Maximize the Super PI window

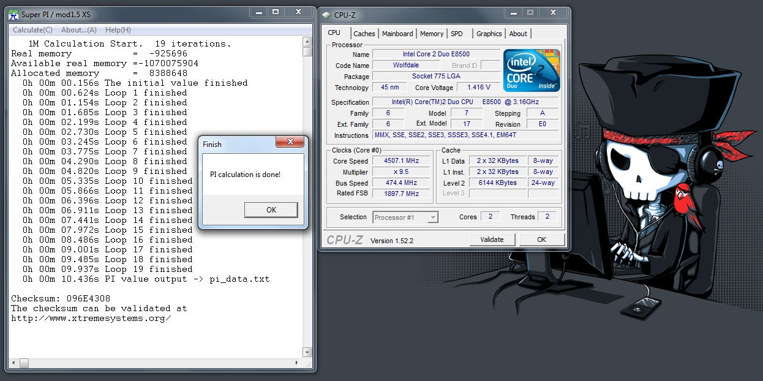tap(275, 12)
